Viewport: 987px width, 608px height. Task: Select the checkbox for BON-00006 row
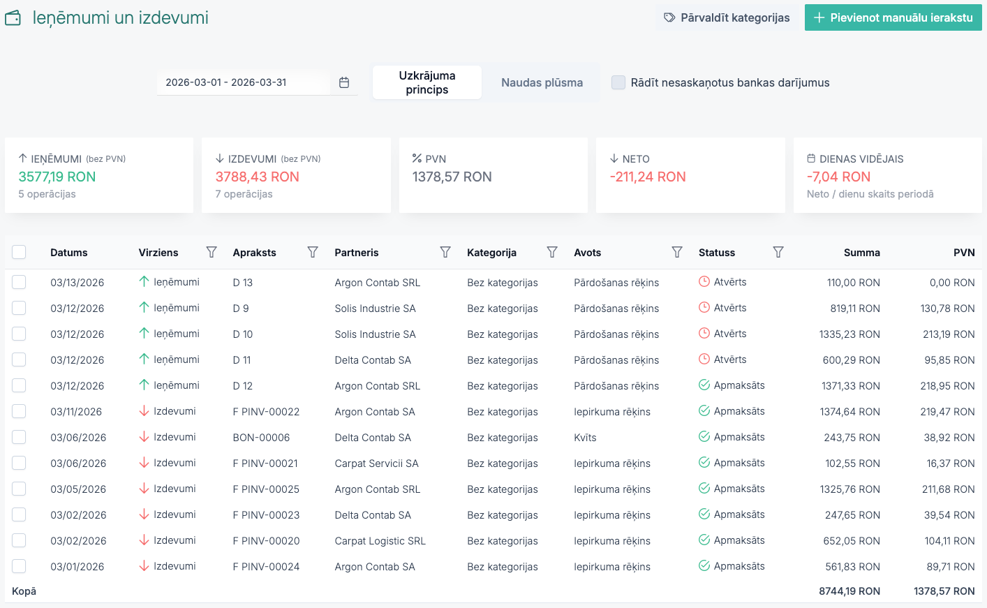click(x=19, y=437)
